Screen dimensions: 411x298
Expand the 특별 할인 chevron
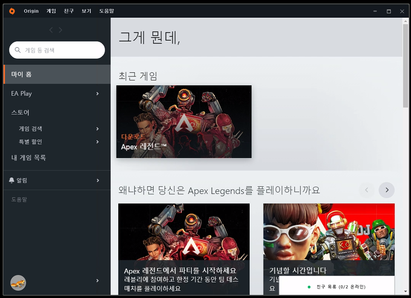(x=97, y=142)
